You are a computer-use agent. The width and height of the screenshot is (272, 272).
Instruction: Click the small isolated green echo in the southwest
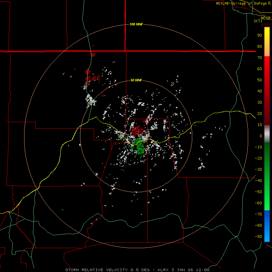coord(63,210)
